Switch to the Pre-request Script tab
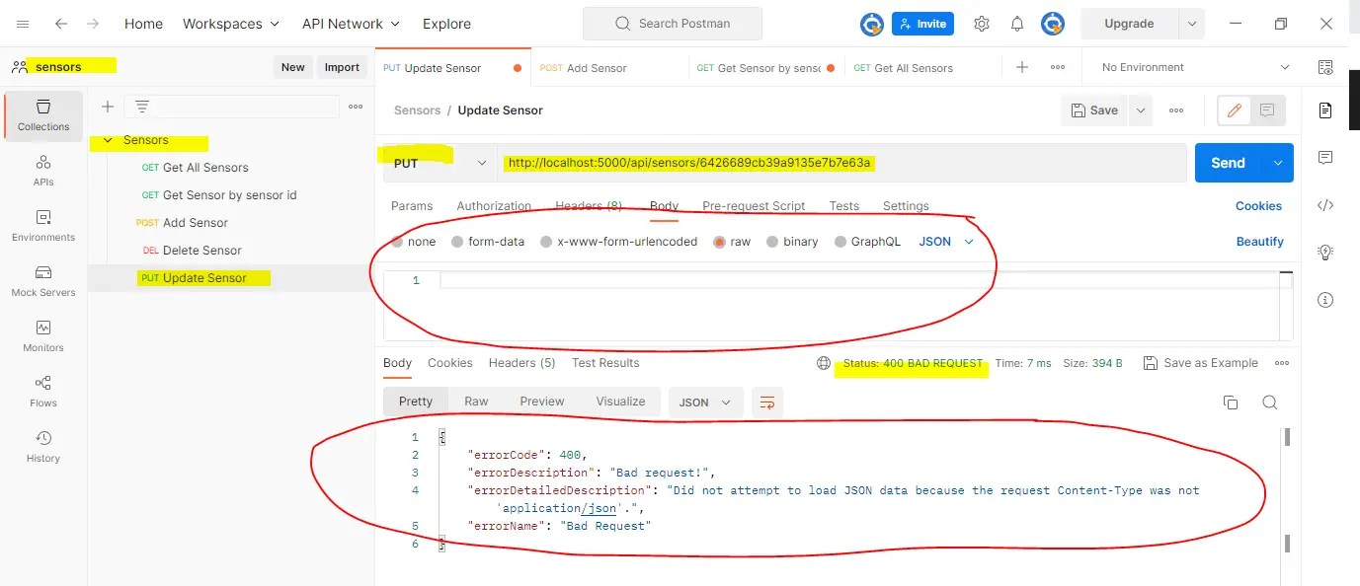Screen dimensions: 1360x586 pos(753,206)
